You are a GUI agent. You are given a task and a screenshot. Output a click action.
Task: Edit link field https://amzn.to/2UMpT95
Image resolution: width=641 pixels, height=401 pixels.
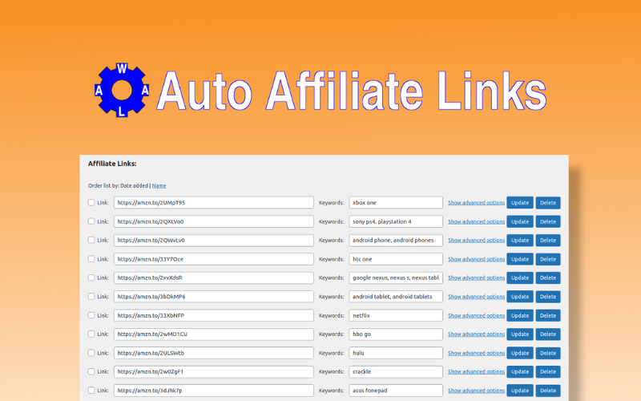214,203
